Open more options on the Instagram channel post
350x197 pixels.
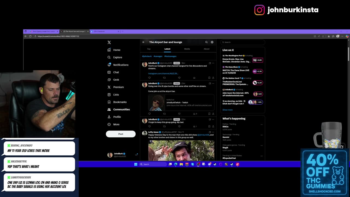(x=213, y=63)
